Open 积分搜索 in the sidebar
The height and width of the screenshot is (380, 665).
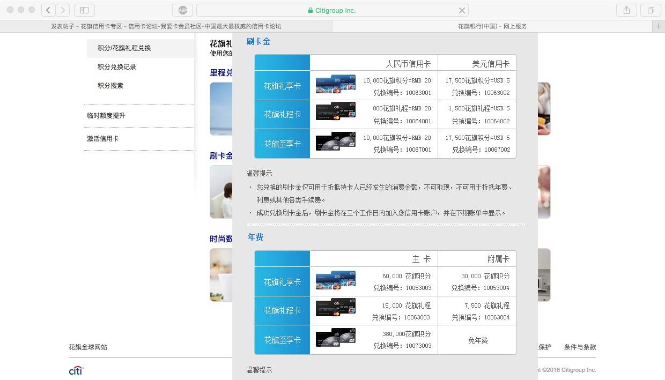tap(110, 86)
